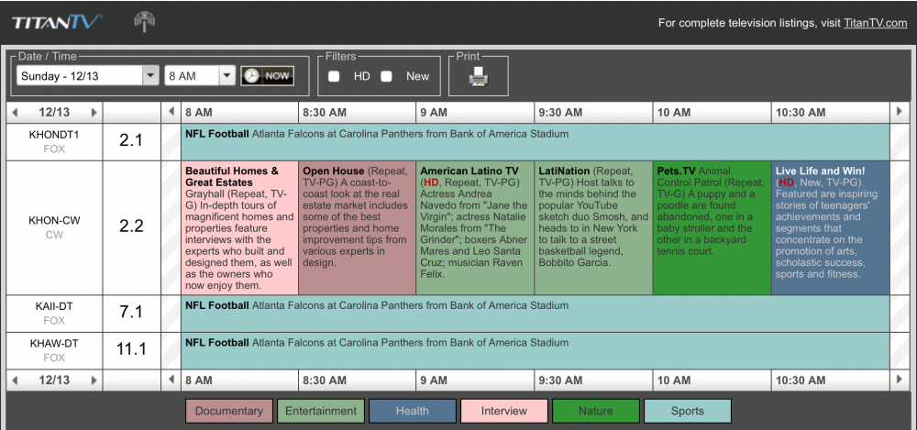Screen dimensions: 917x430
Task: Click the antenna broadcast icon
Action: (144, 22)
